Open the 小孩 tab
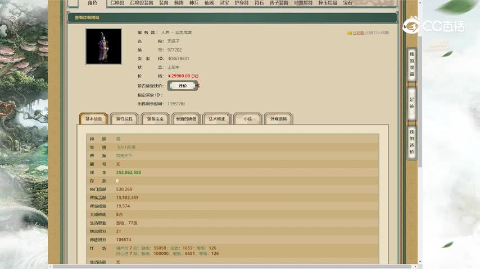The width and height of the screenshot is (480, 269). pos(248,119)
